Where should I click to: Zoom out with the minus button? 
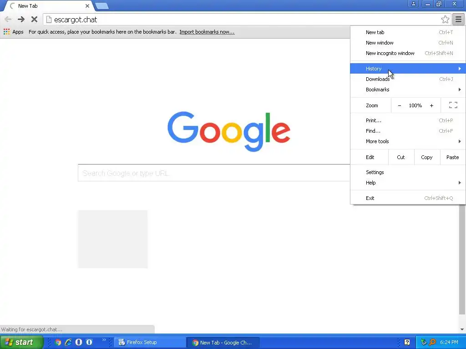click(x=400, y=105)
